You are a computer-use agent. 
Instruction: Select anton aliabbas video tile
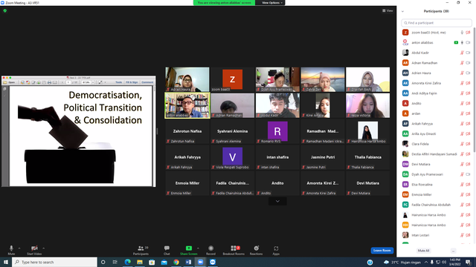[x=187, y=105]
